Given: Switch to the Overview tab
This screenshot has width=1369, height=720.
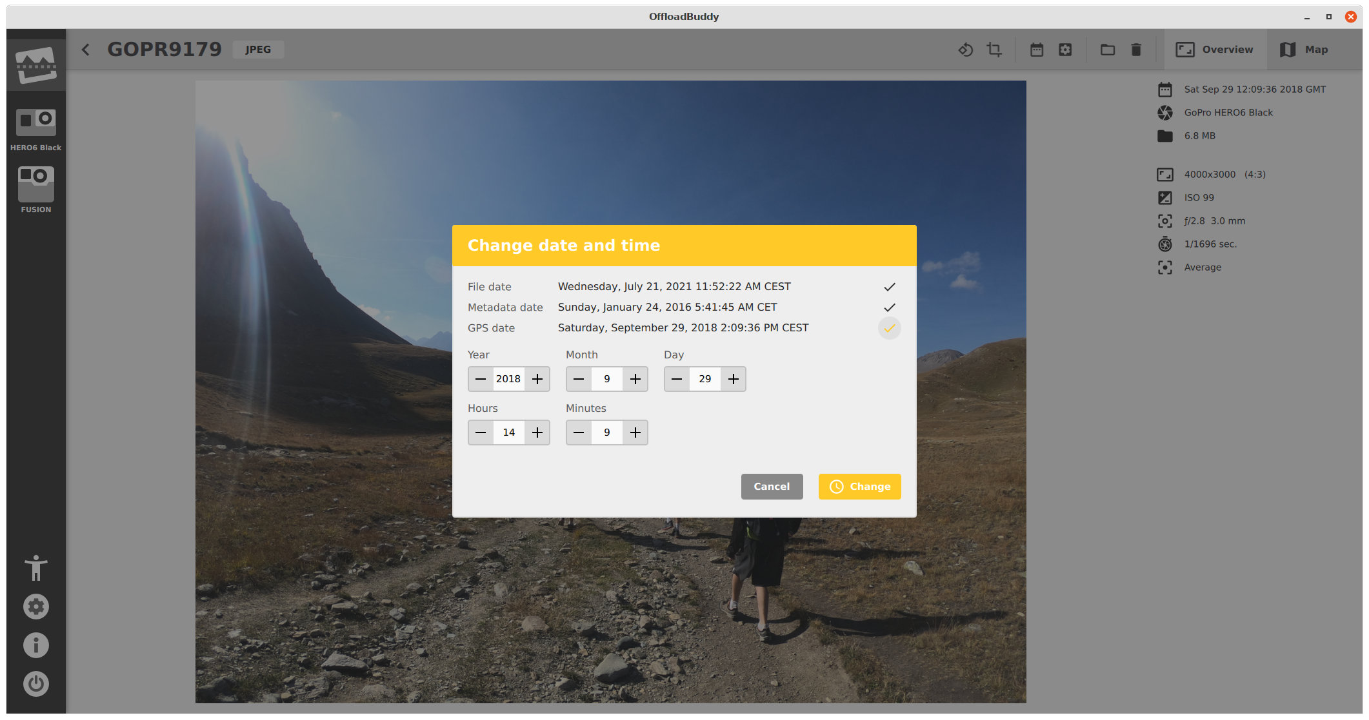Looking at the screenshot, I should click(1214, 50).
